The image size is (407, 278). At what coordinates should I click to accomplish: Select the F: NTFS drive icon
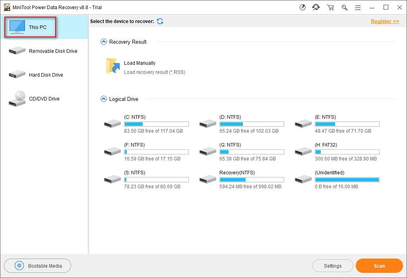pos(112,151)
